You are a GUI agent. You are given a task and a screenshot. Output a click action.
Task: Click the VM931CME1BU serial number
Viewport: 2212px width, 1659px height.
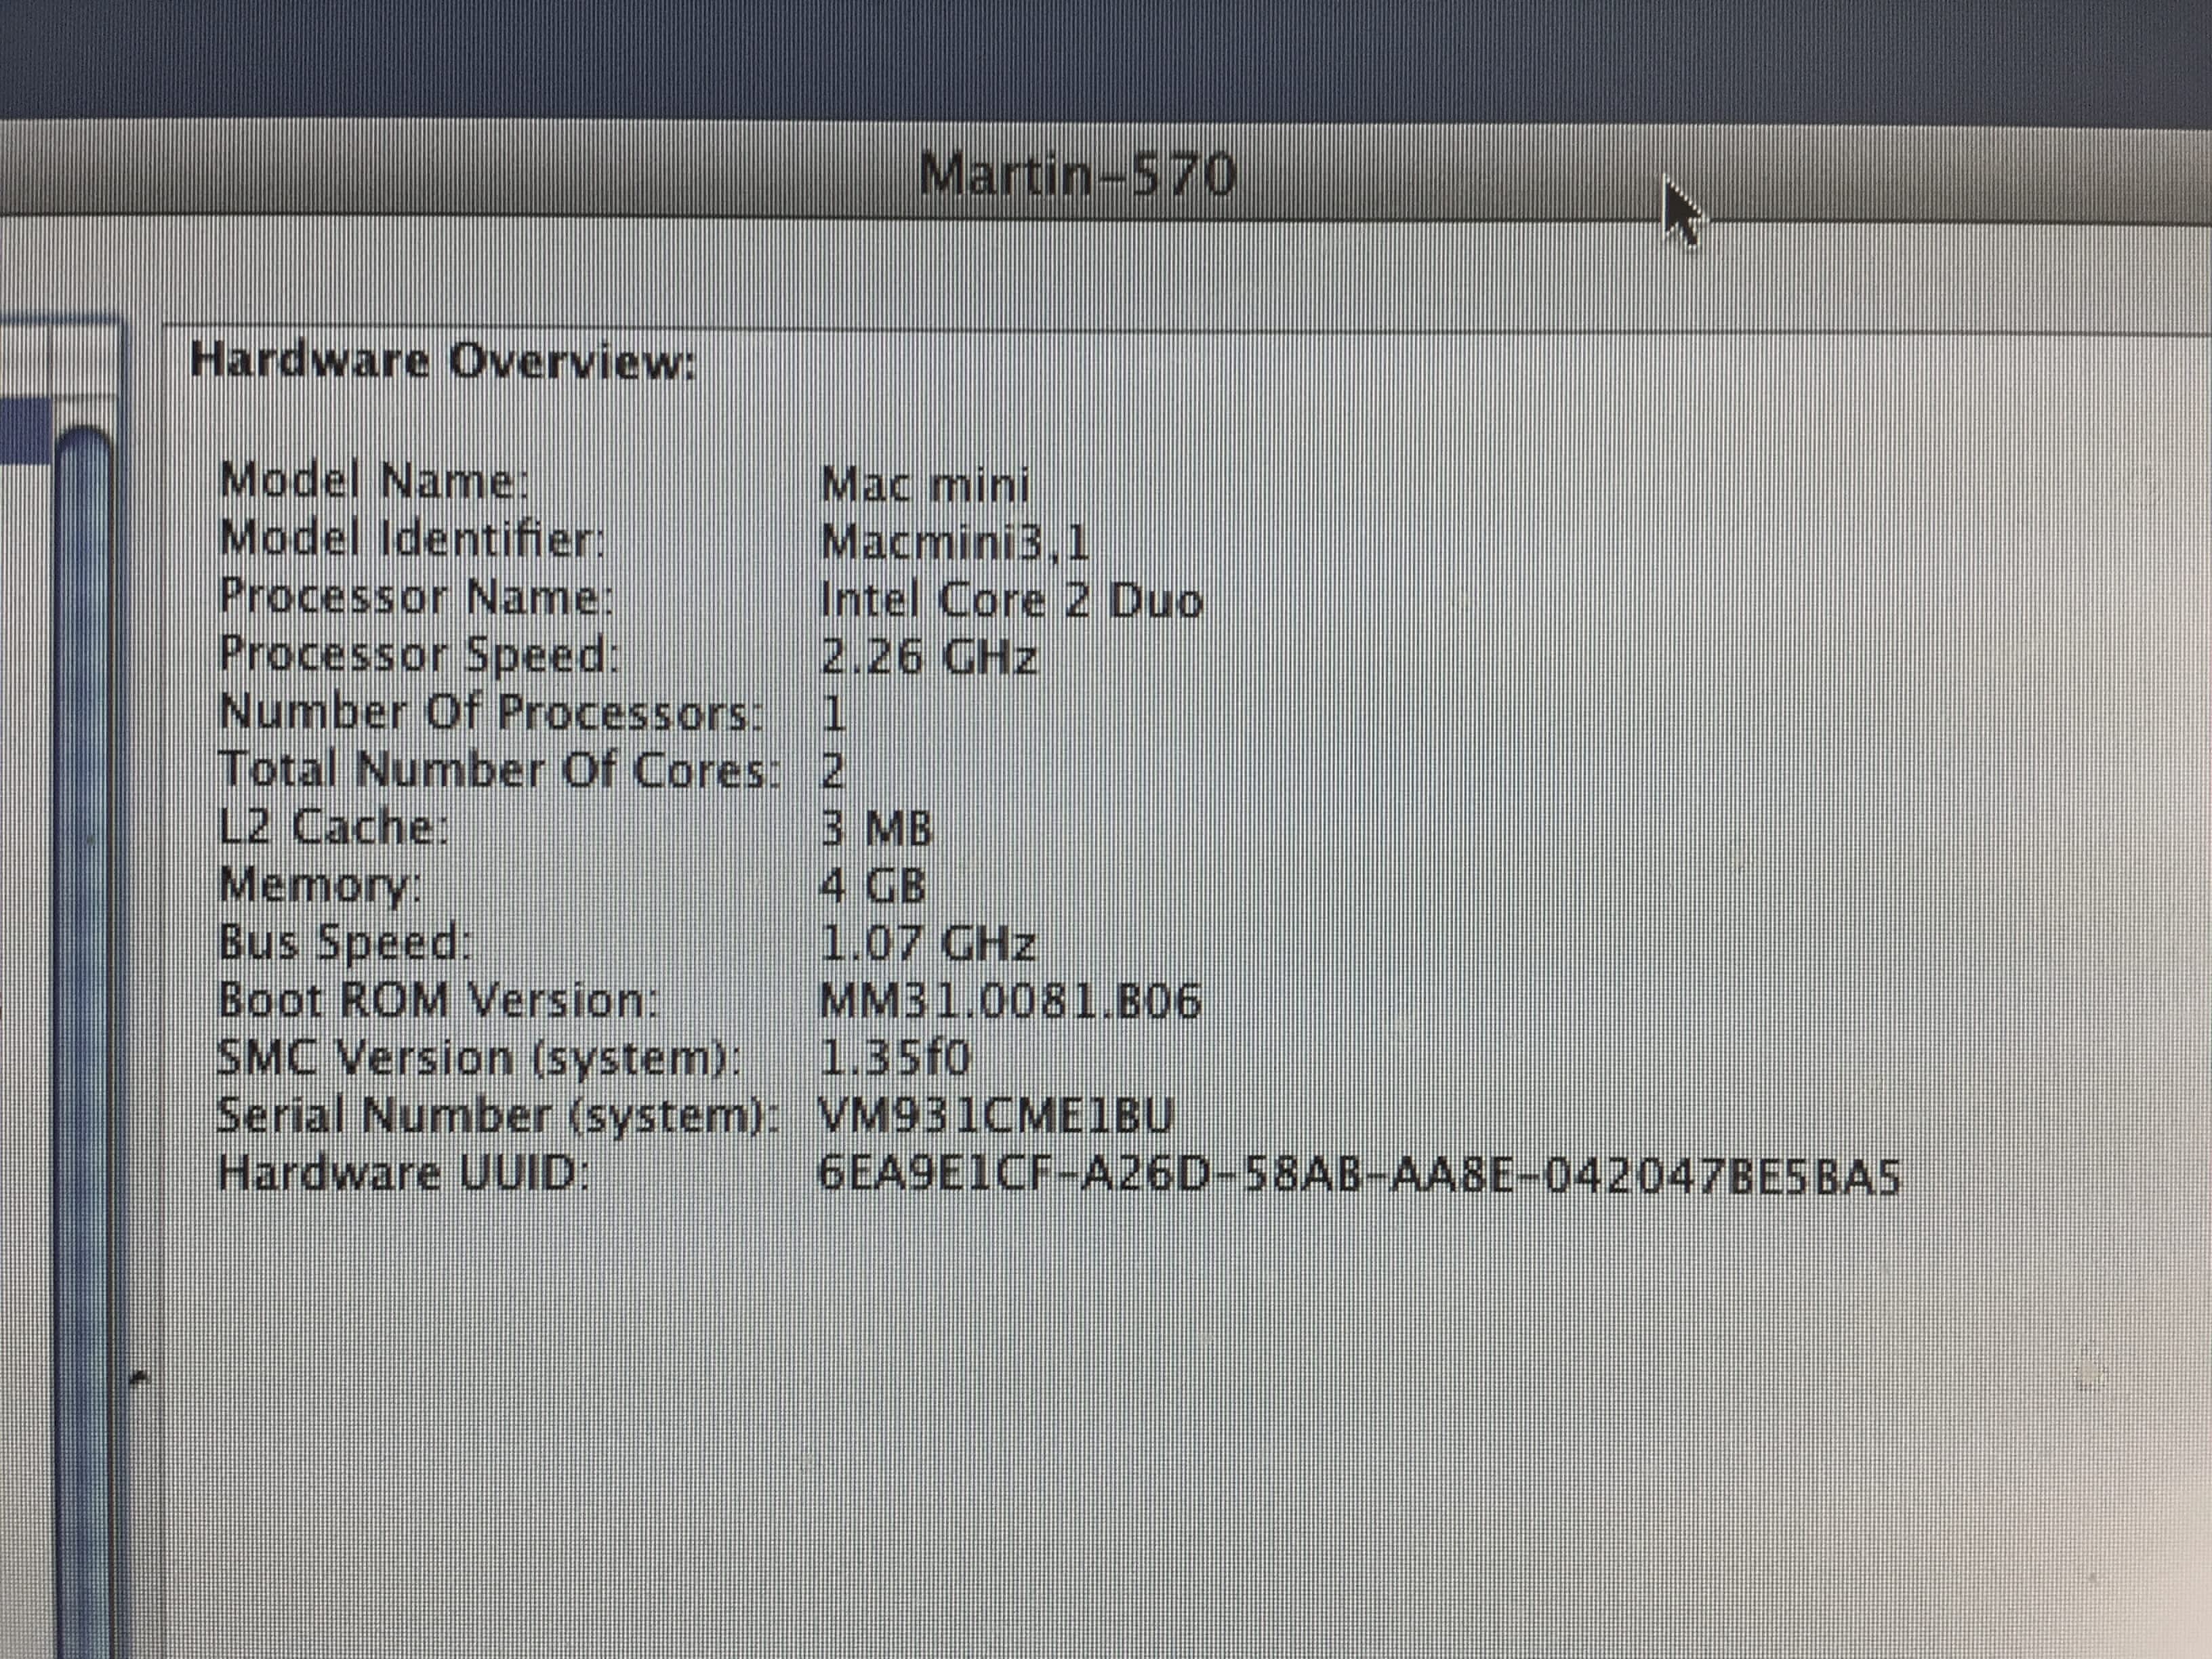pyautogui.click(x=995, y=1116)
